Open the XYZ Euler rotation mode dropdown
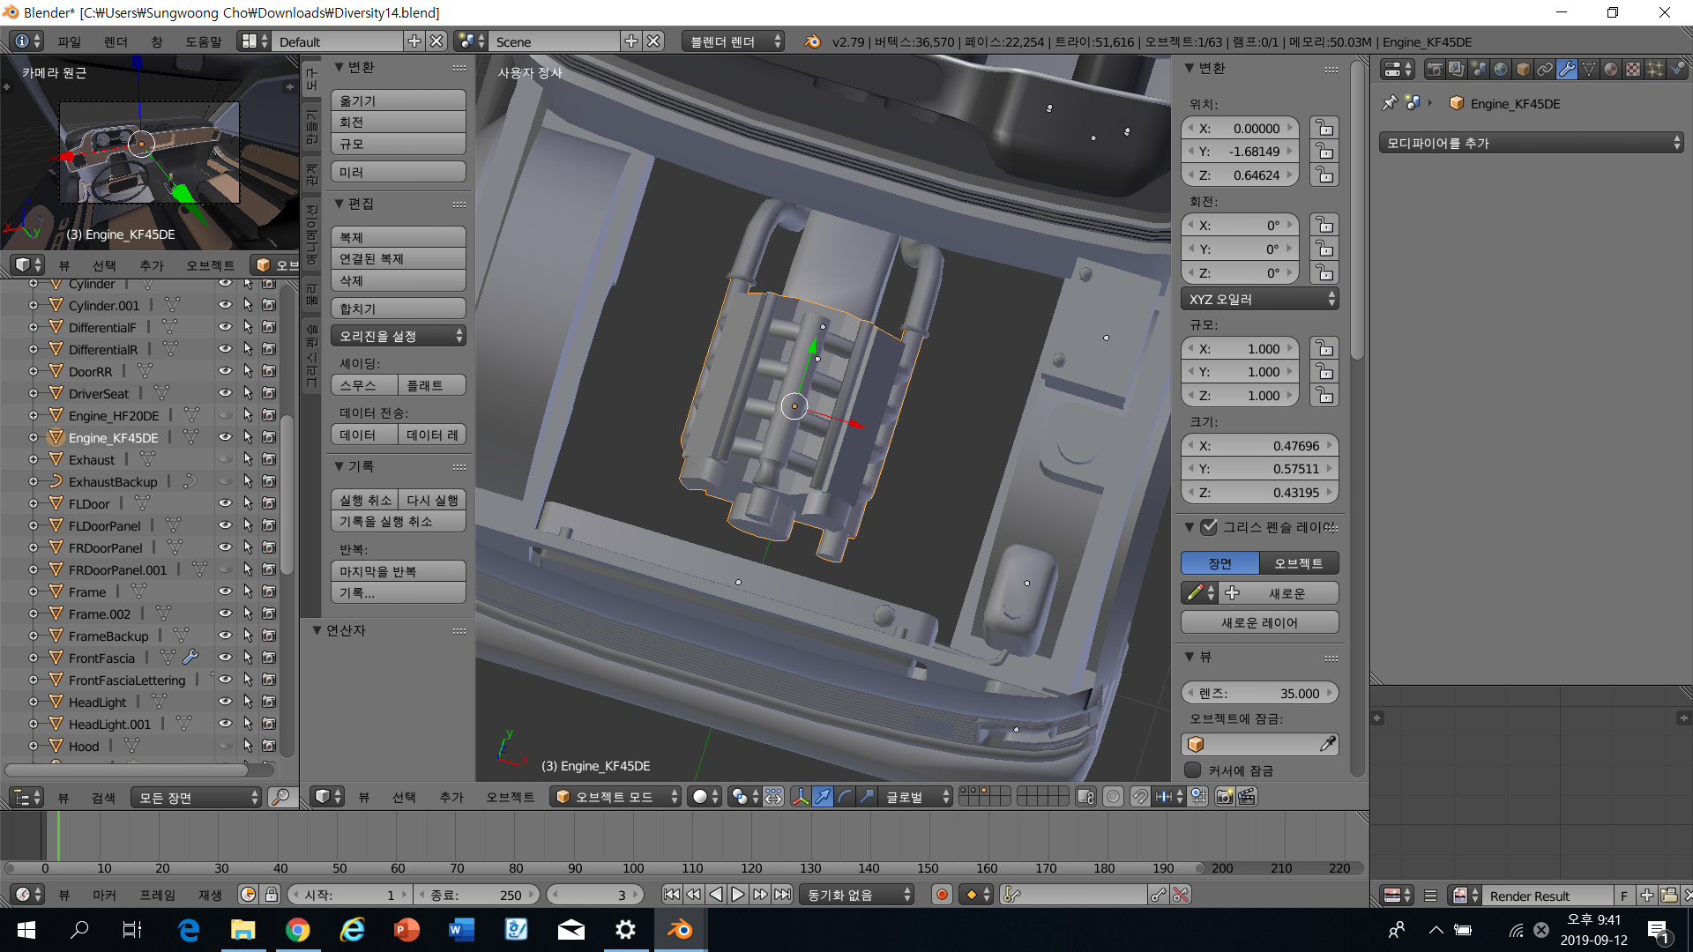The image size is (1693, 952). [1259, 299]
